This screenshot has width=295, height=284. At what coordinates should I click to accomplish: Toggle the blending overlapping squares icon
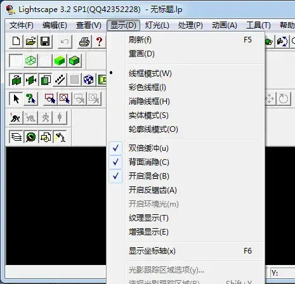(45, 80)
